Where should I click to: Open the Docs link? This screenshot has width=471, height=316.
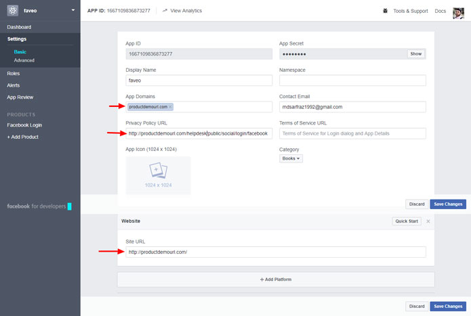[441, 11]
